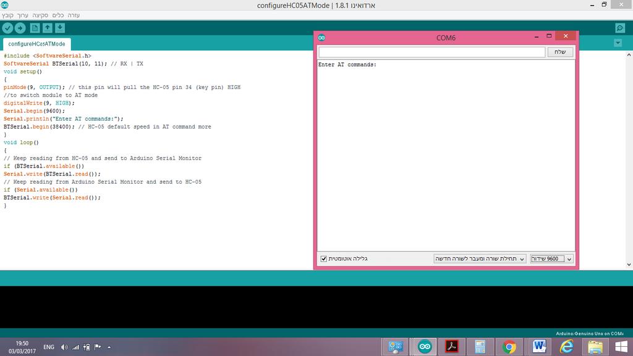
Task: Click the ENG language indicator
Action: click(x=49, y=347)
